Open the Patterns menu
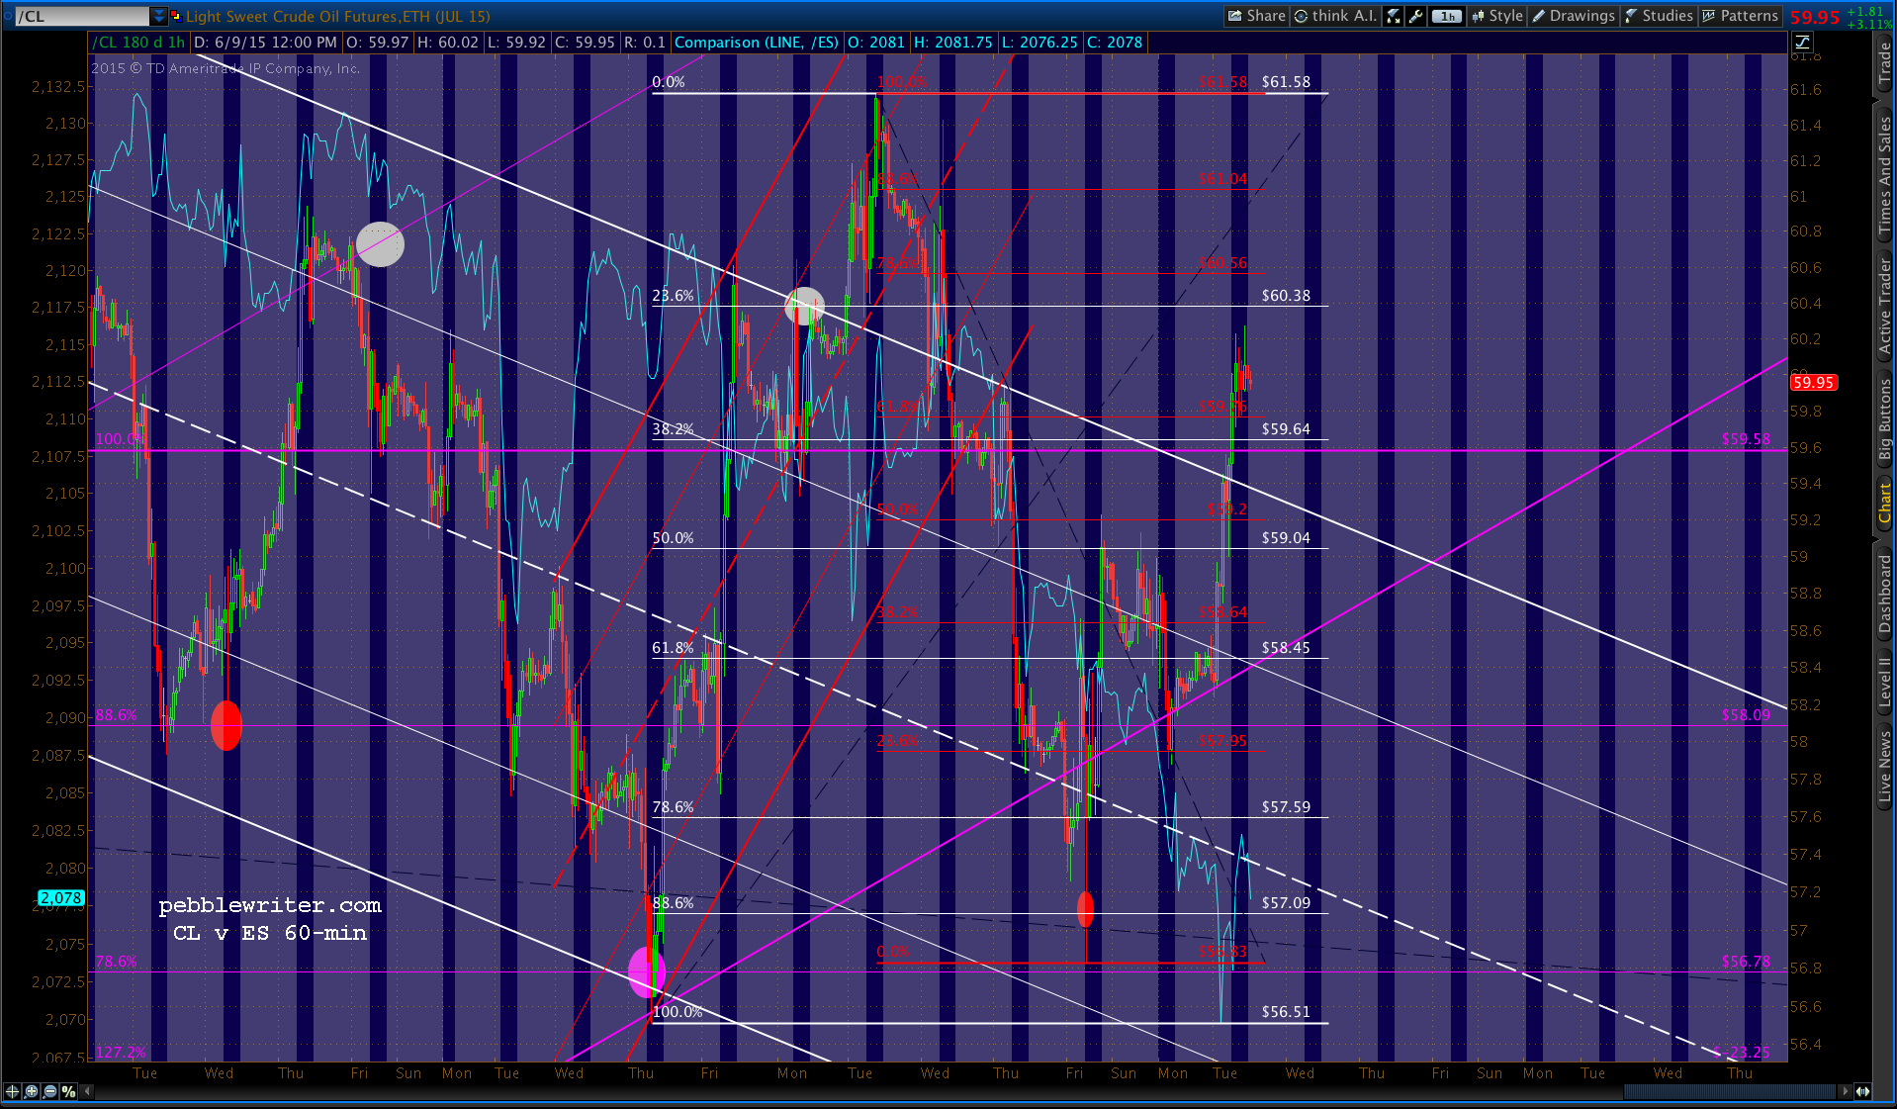 (x=1741, y=16)
